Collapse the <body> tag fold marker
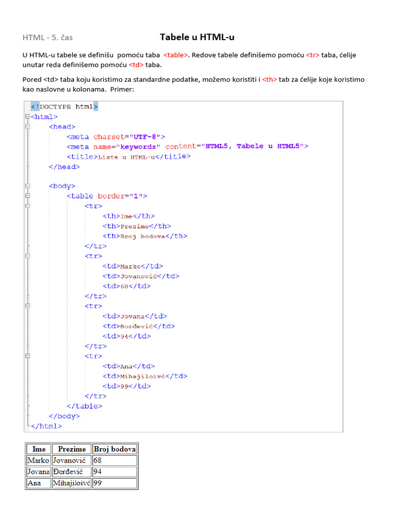395x527 pixels. coord(27,186)
